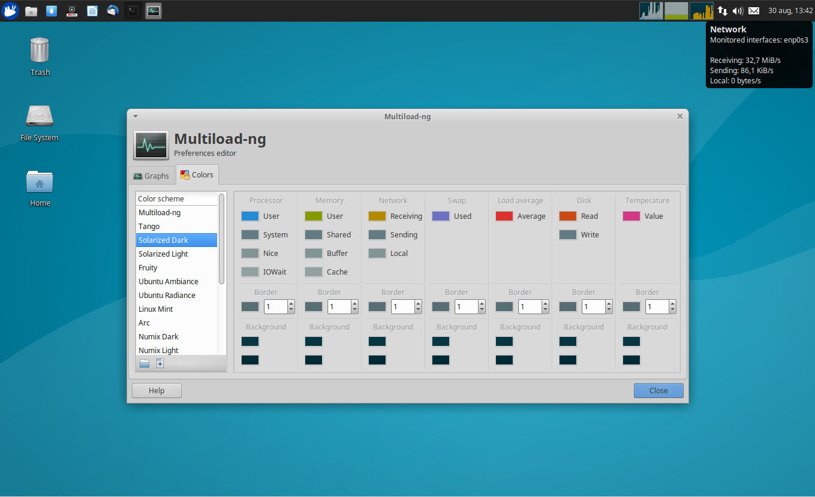Import a color scheme via folder icon
Screen dimensions: 815x497
145,363
